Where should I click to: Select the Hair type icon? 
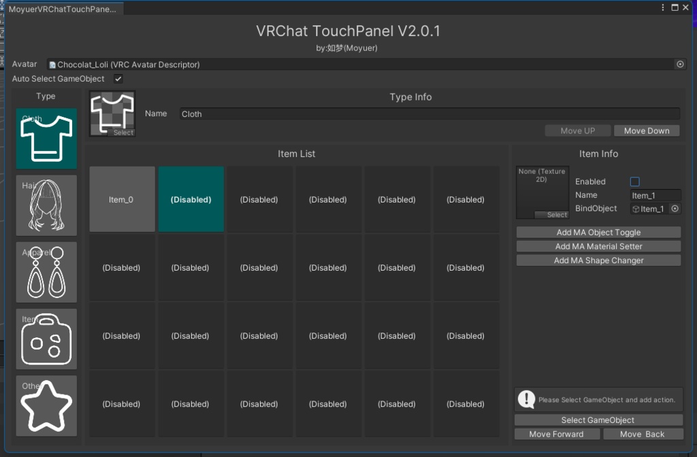coord(46,205)
